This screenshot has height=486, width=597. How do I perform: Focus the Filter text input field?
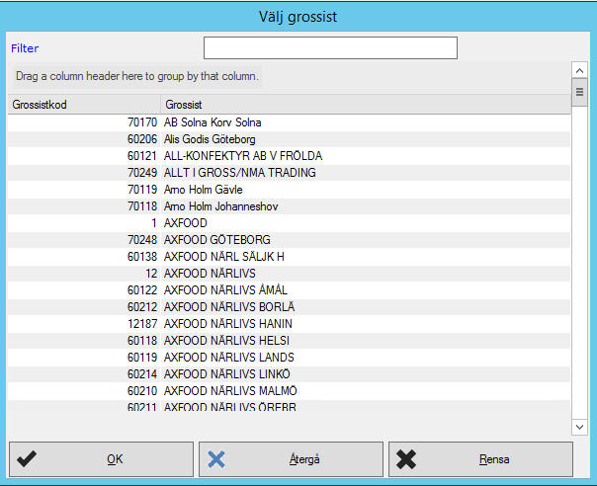[x=330, y=48]
